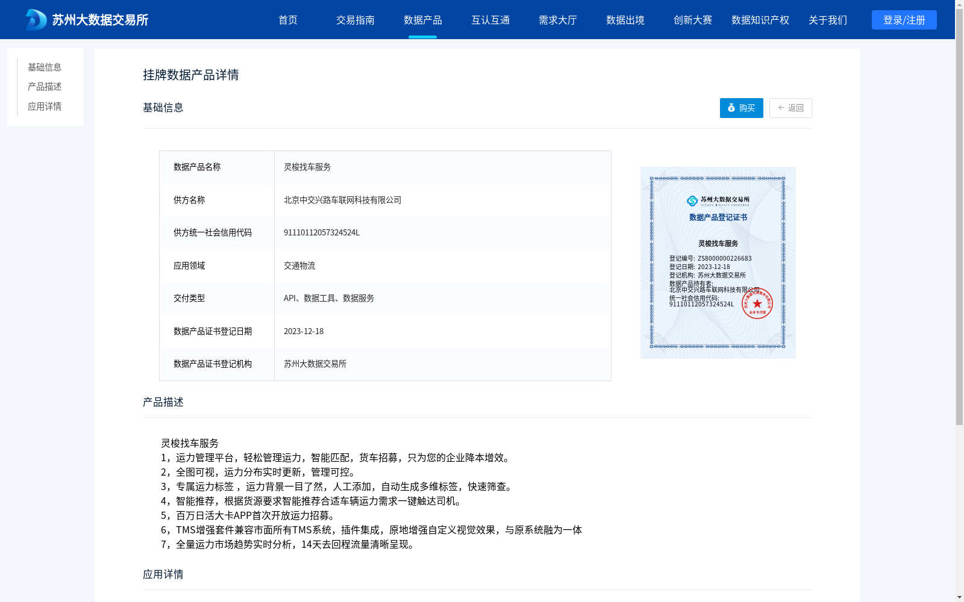This screenshot has width=964, height=602.
Task: Open the 交易指南 nav item
Action: [x=355, y=20]
